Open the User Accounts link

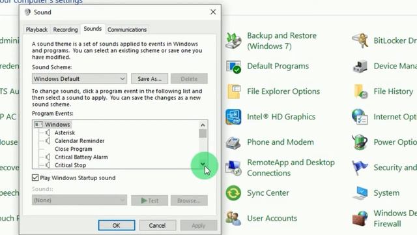click(x=272, y=218)
